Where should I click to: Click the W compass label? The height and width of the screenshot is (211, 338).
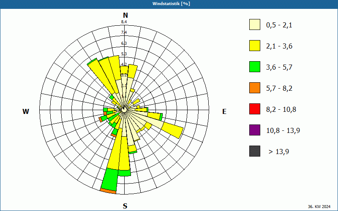[x=26, y=111]
